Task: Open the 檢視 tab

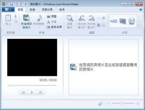Action: [62, 10]
